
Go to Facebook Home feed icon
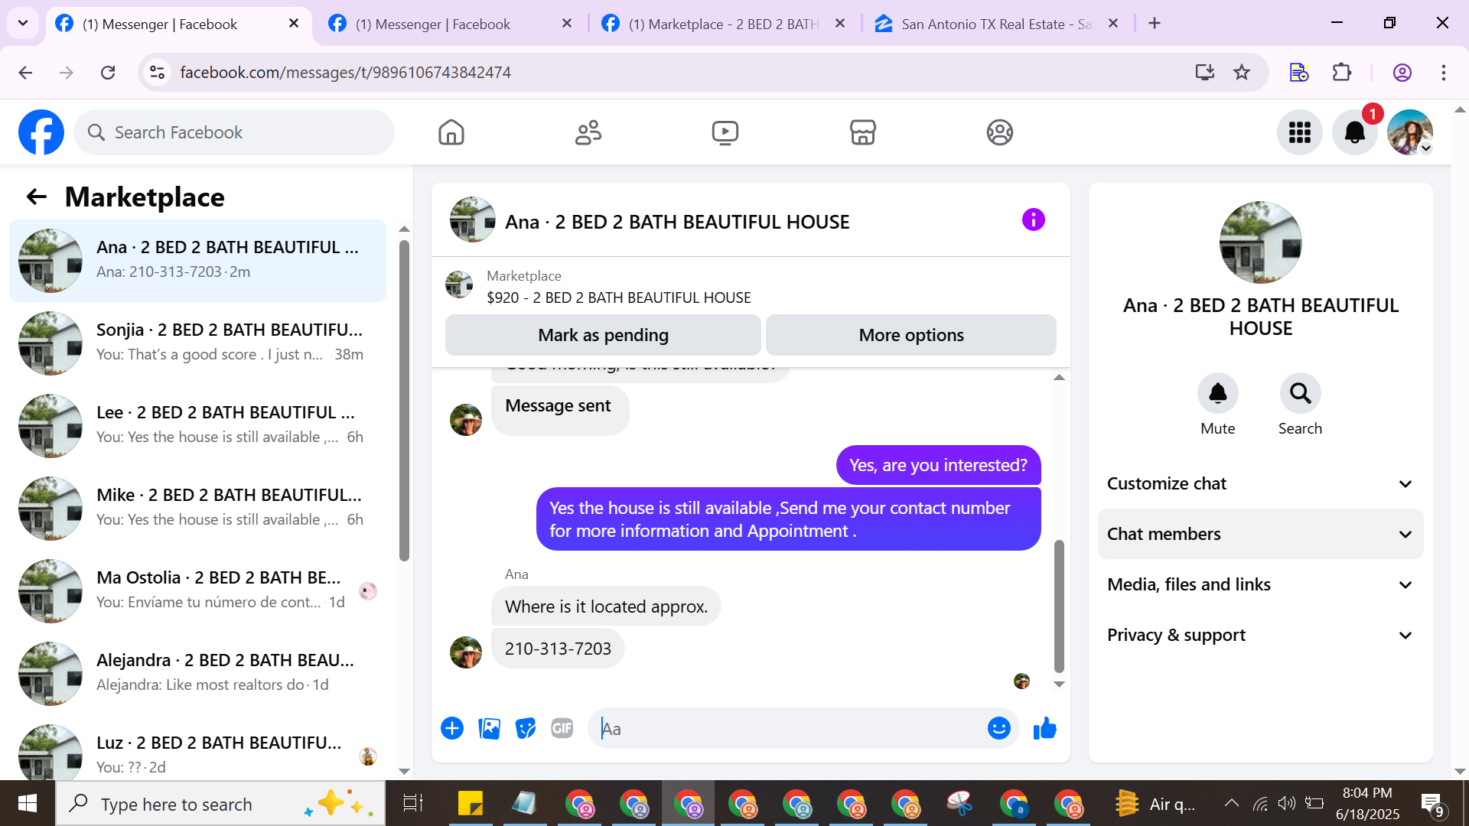click(451, 132)
